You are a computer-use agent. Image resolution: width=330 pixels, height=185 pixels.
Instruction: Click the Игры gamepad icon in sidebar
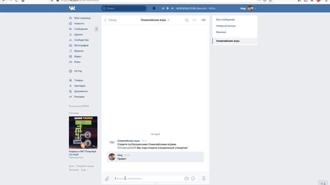coord(71,62)
